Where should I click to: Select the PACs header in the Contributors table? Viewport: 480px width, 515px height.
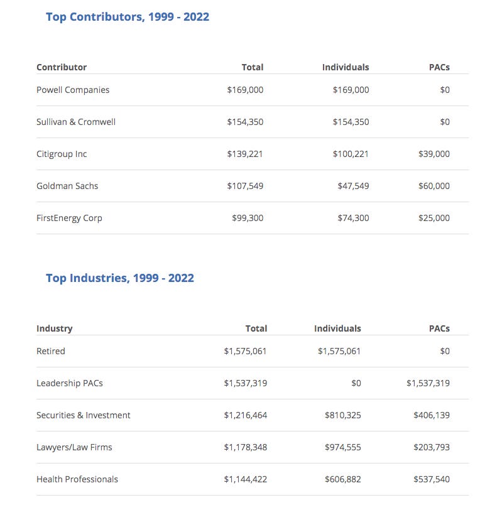tap(439, 67)
